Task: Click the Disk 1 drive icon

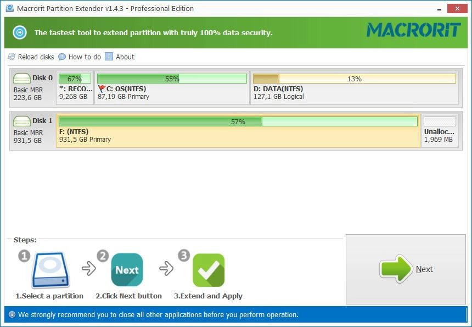Action: click(x=21, y=121)
